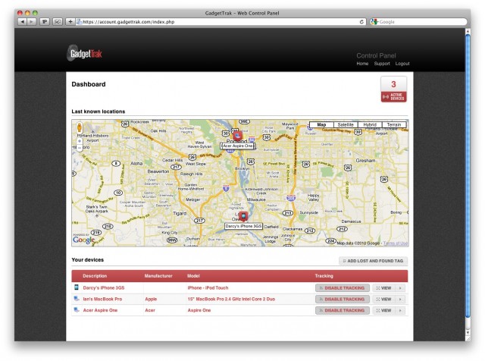
Task: Disable tracking for Ian's MacBook Pro
Action: coord(342,299)
